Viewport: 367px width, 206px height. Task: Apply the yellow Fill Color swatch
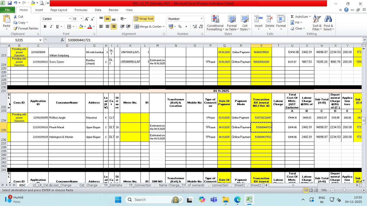point(81,27)
